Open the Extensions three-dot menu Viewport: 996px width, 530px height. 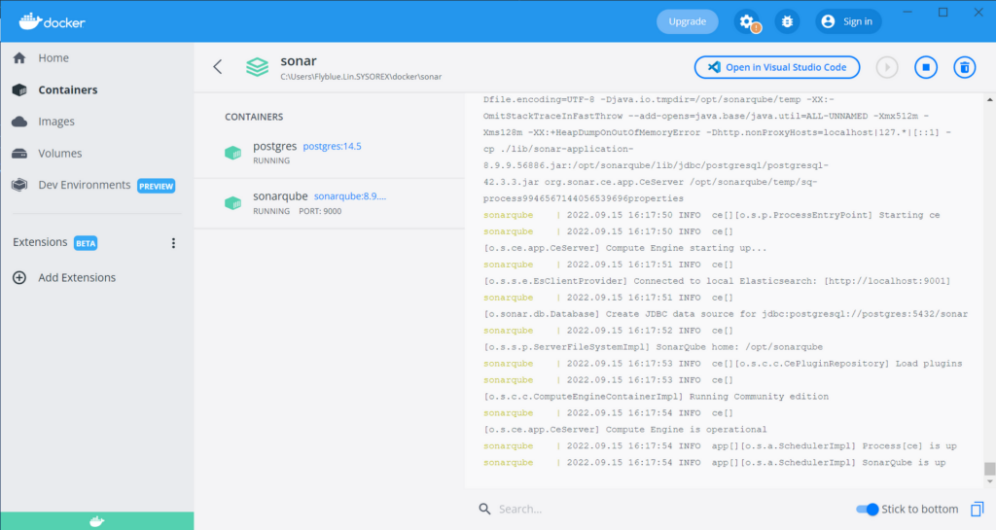click(173, 243)
